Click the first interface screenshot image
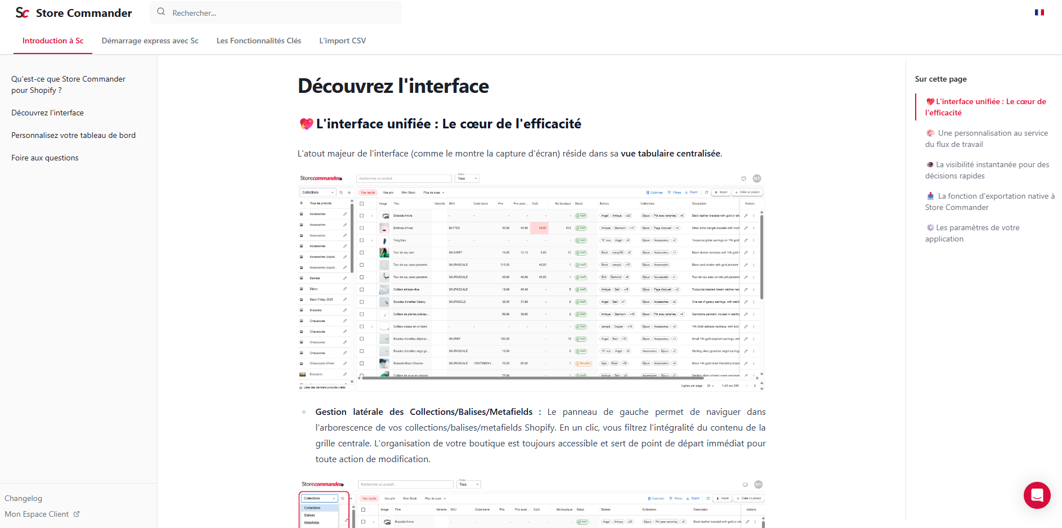1062x528 pixels. [531, 281]
